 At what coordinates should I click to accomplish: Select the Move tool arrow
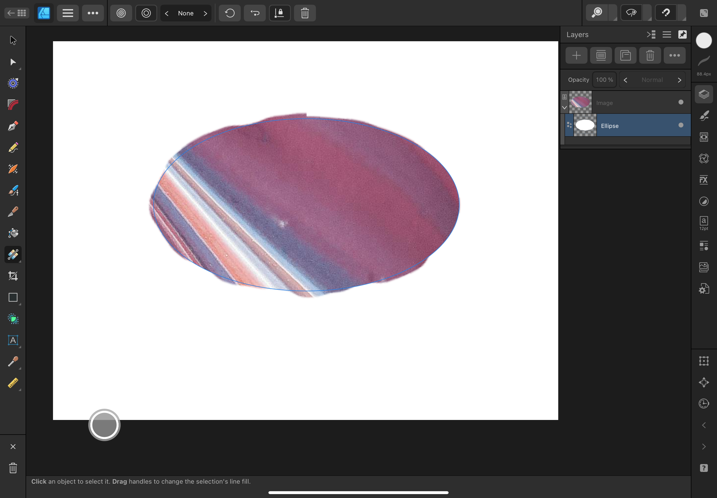click(x=13, y=40)
